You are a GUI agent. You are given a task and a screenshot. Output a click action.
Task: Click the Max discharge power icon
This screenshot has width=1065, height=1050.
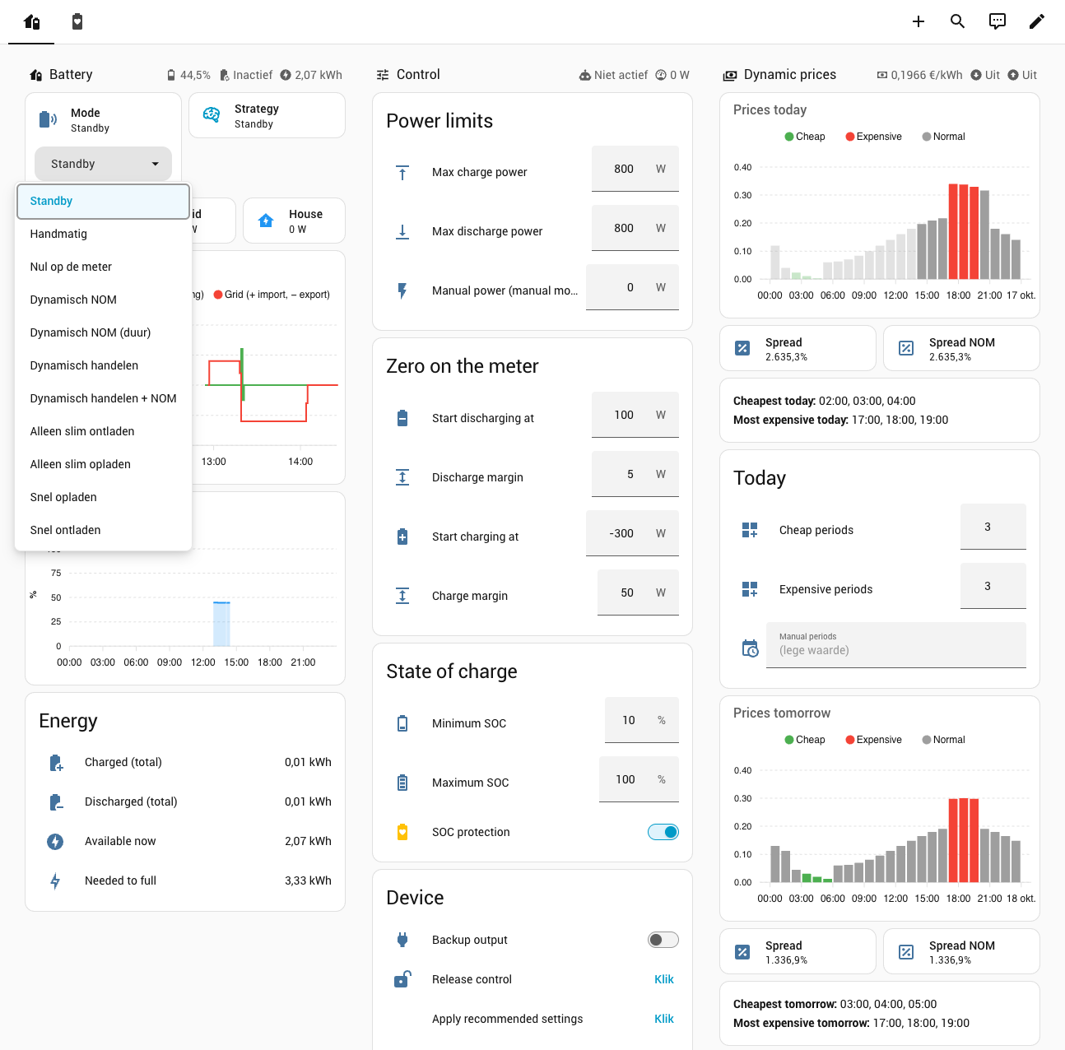[x=402, y=231]
